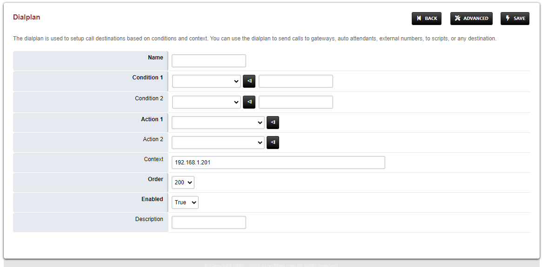Open the Condition 1 type dropdown
This screenshot has height=267, width=542.
click(x=206, y=81)
